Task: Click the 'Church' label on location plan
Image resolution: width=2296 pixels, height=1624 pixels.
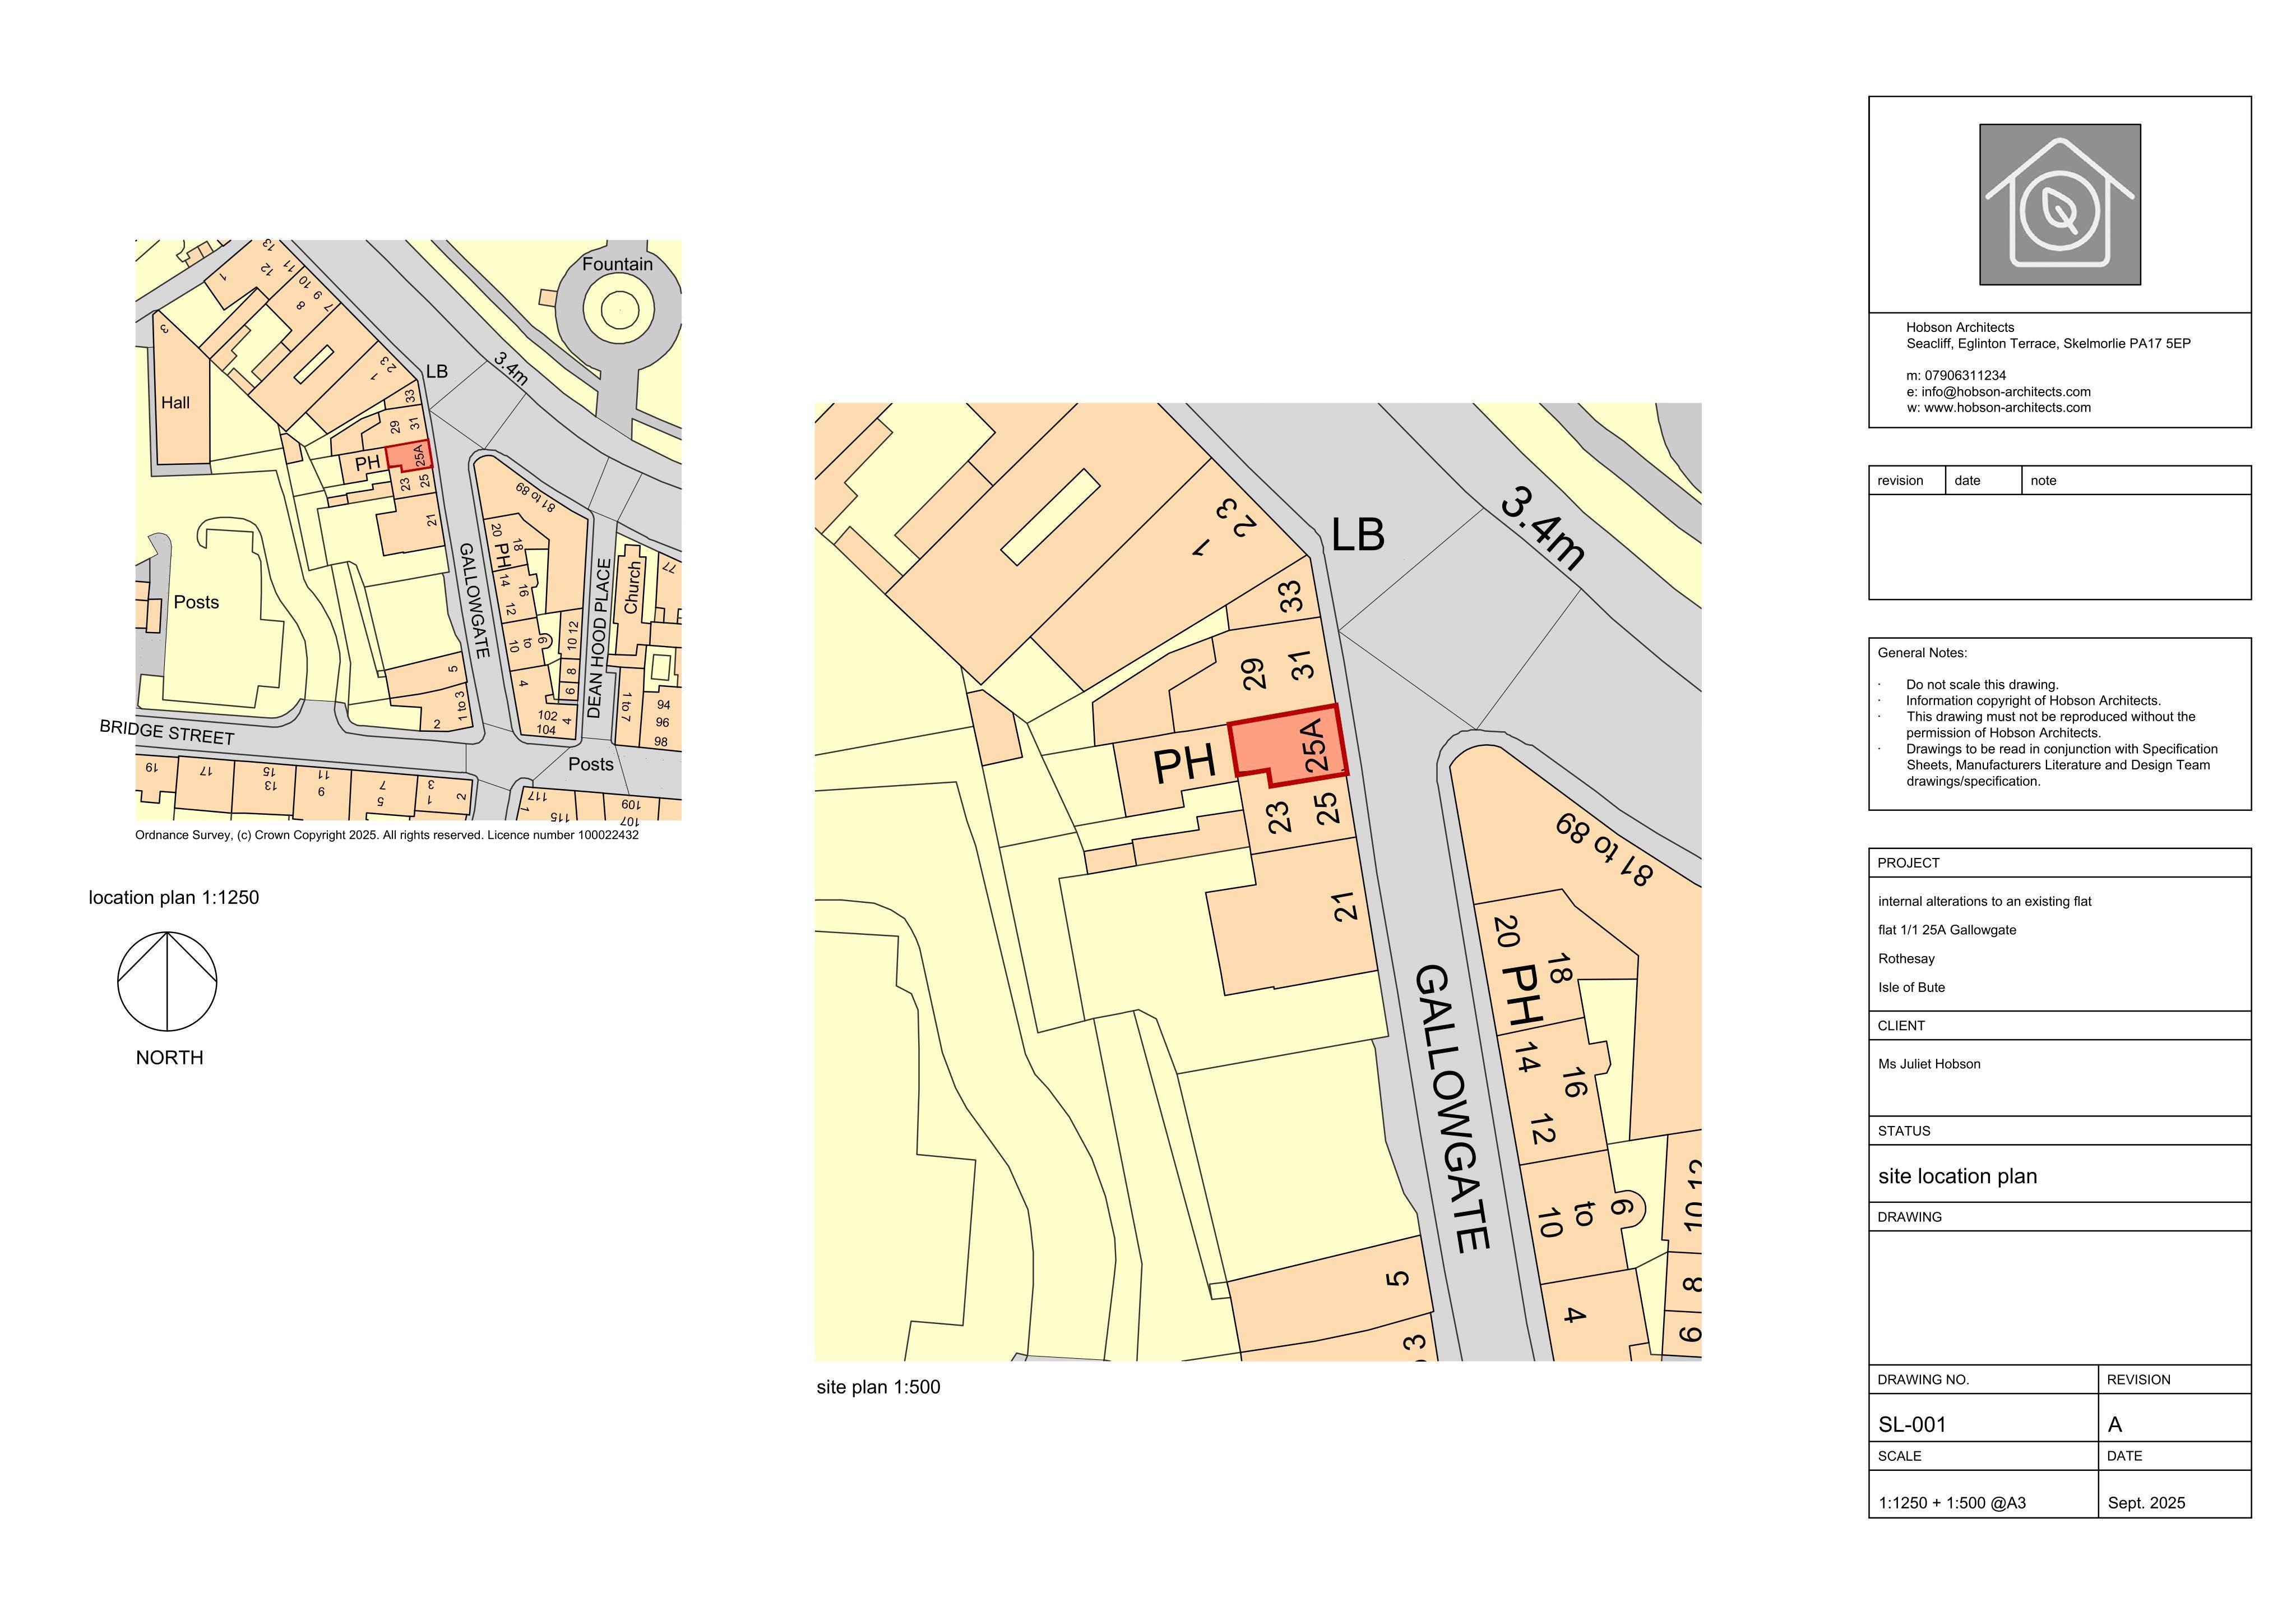Action: tap(632, 587)
